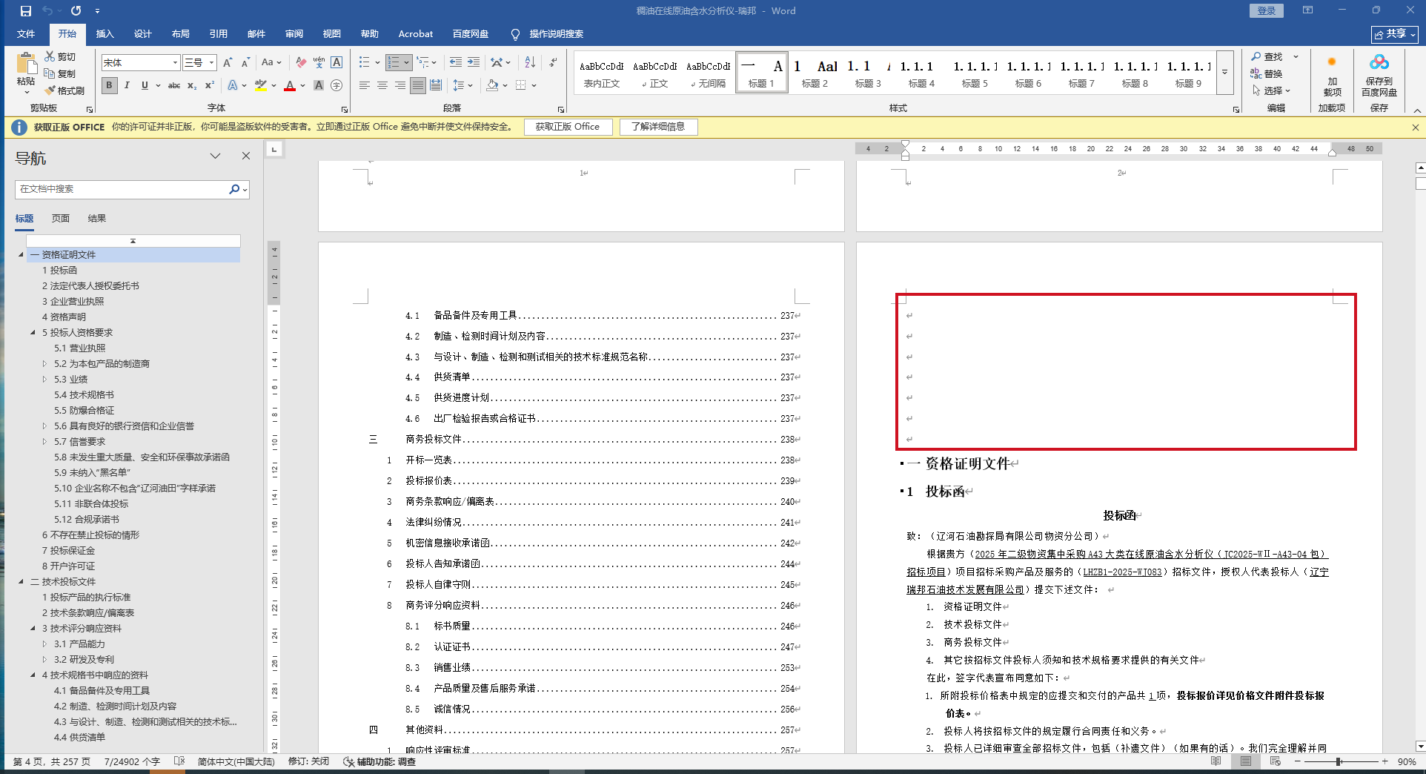Image resolution: width=1426 pixels, height=774 pixels.
Task: Switch to the 插入 ribbon tab
Action: click(x=105, y=34)
